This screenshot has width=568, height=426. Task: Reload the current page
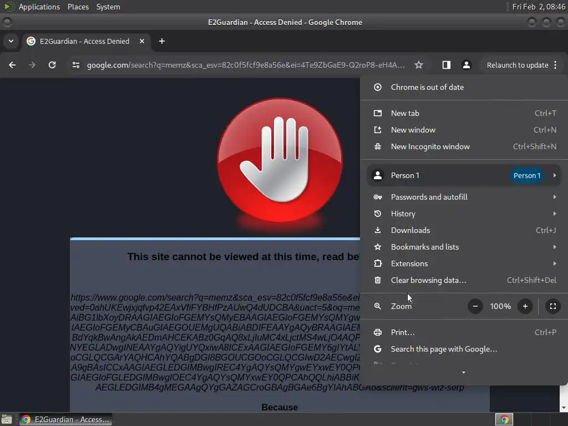52,65
